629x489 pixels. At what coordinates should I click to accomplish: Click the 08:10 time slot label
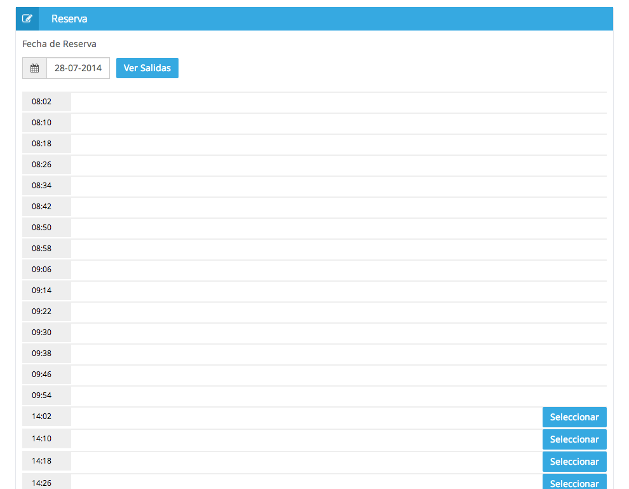pos(42,123)
